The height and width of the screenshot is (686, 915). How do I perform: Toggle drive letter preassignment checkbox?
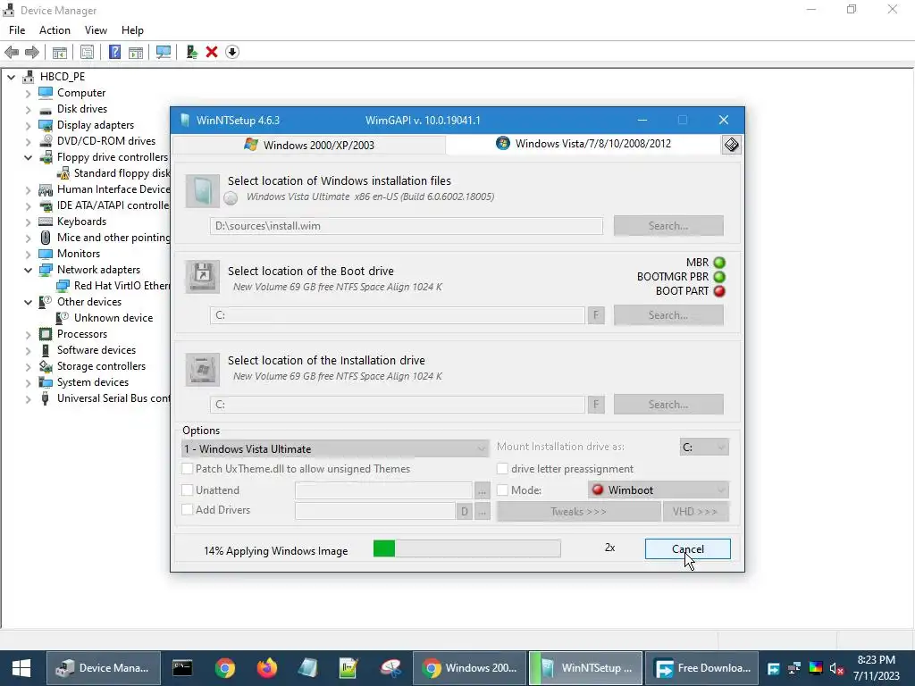pos(502,468)
